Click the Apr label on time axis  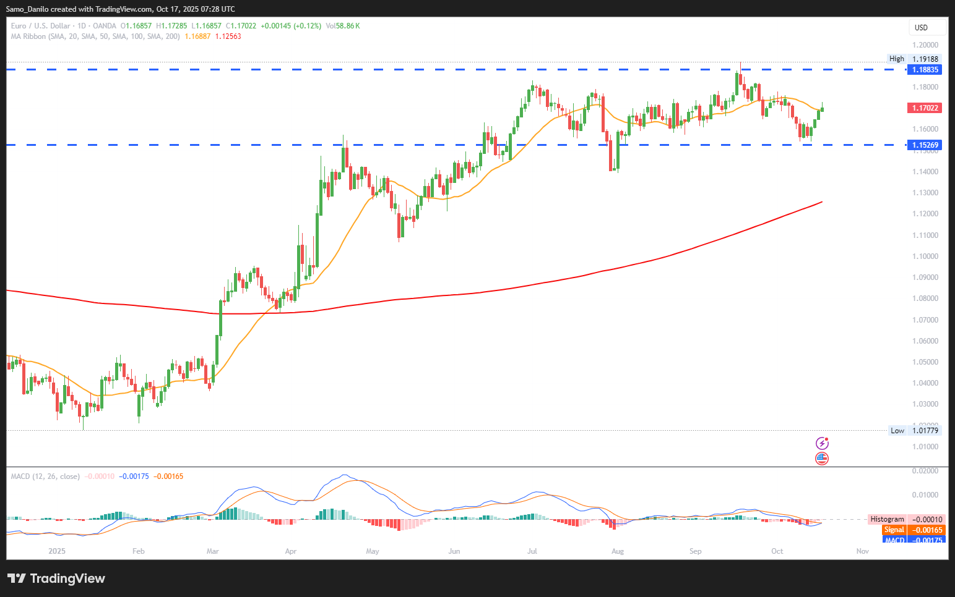[291, 551]
